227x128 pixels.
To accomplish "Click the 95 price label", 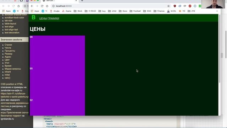I will coord(31,69).
